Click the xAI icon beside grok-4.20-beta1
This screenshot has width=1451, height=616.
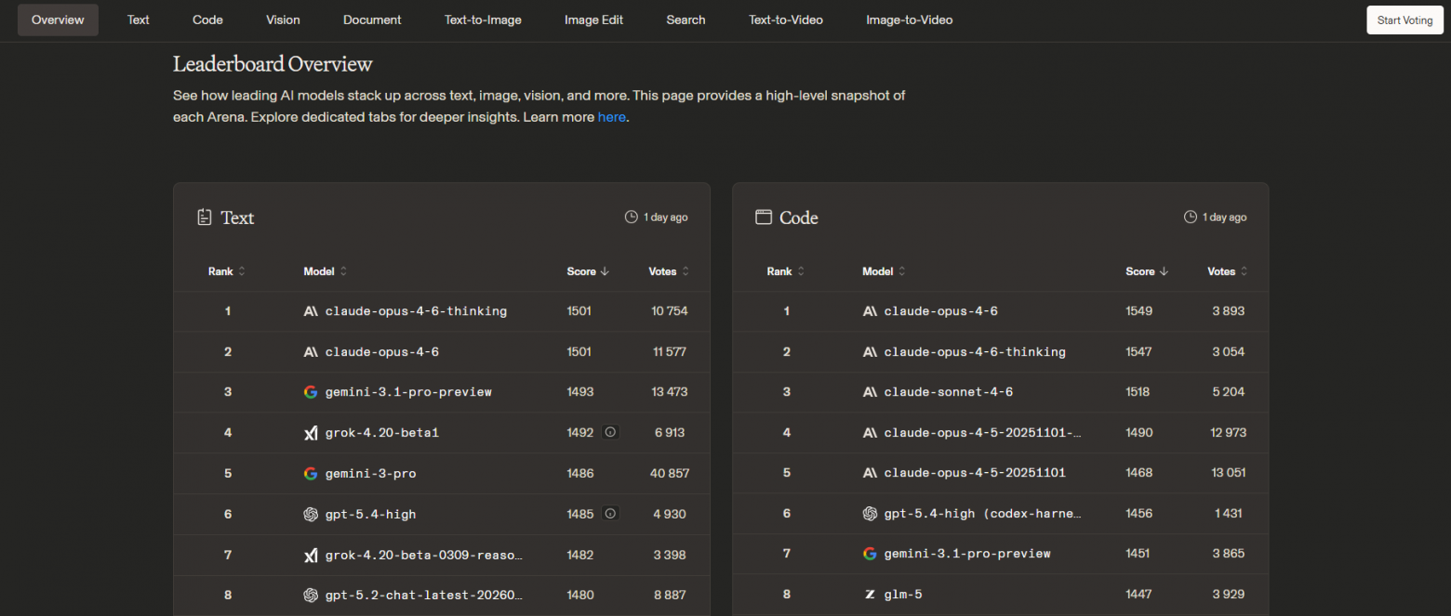click(311, 432)
